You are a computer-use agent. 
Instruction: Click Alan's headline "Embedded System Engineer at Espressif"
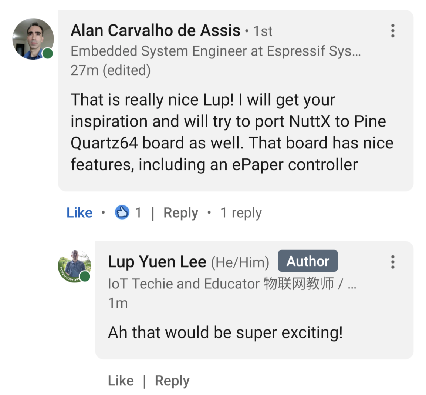tap(215, 51)
